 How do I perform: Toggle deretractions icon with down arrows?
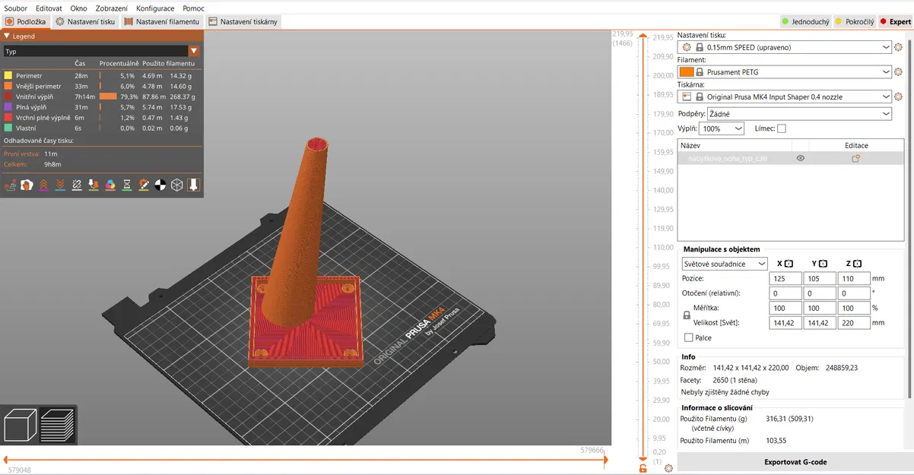[x=61, y=185]
